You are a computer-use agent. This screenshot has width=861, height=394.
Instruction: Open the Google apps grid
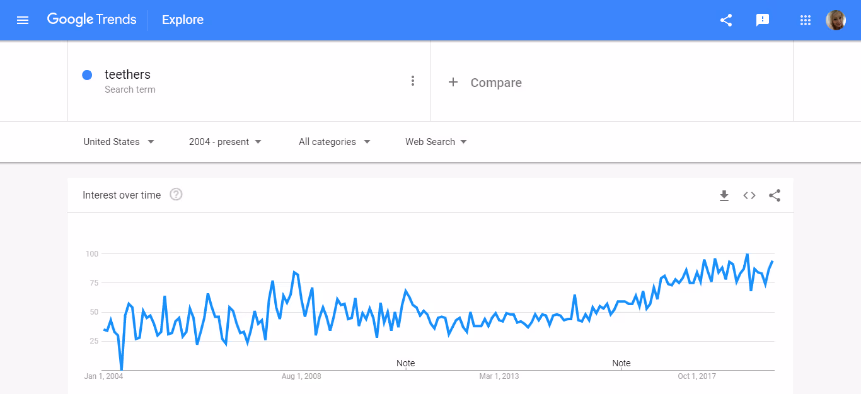pos(805,20)
